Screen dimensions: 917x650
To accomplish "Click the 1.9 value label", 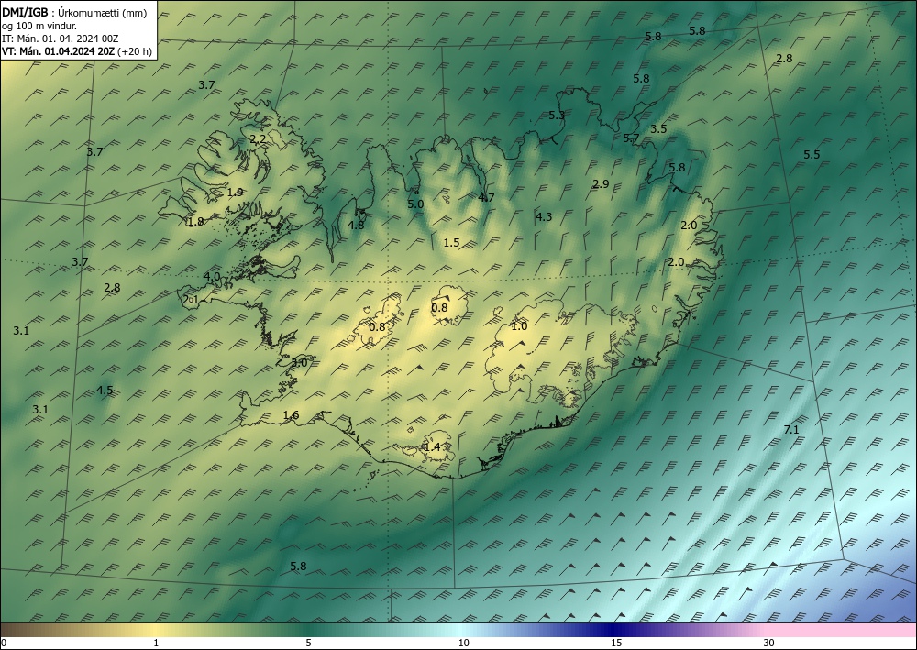I will click(x=235, y=193).
